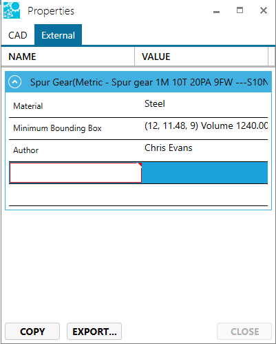Click the blue value cell of new row
This screenshot has width=276, height=344.
coord(204,172)
